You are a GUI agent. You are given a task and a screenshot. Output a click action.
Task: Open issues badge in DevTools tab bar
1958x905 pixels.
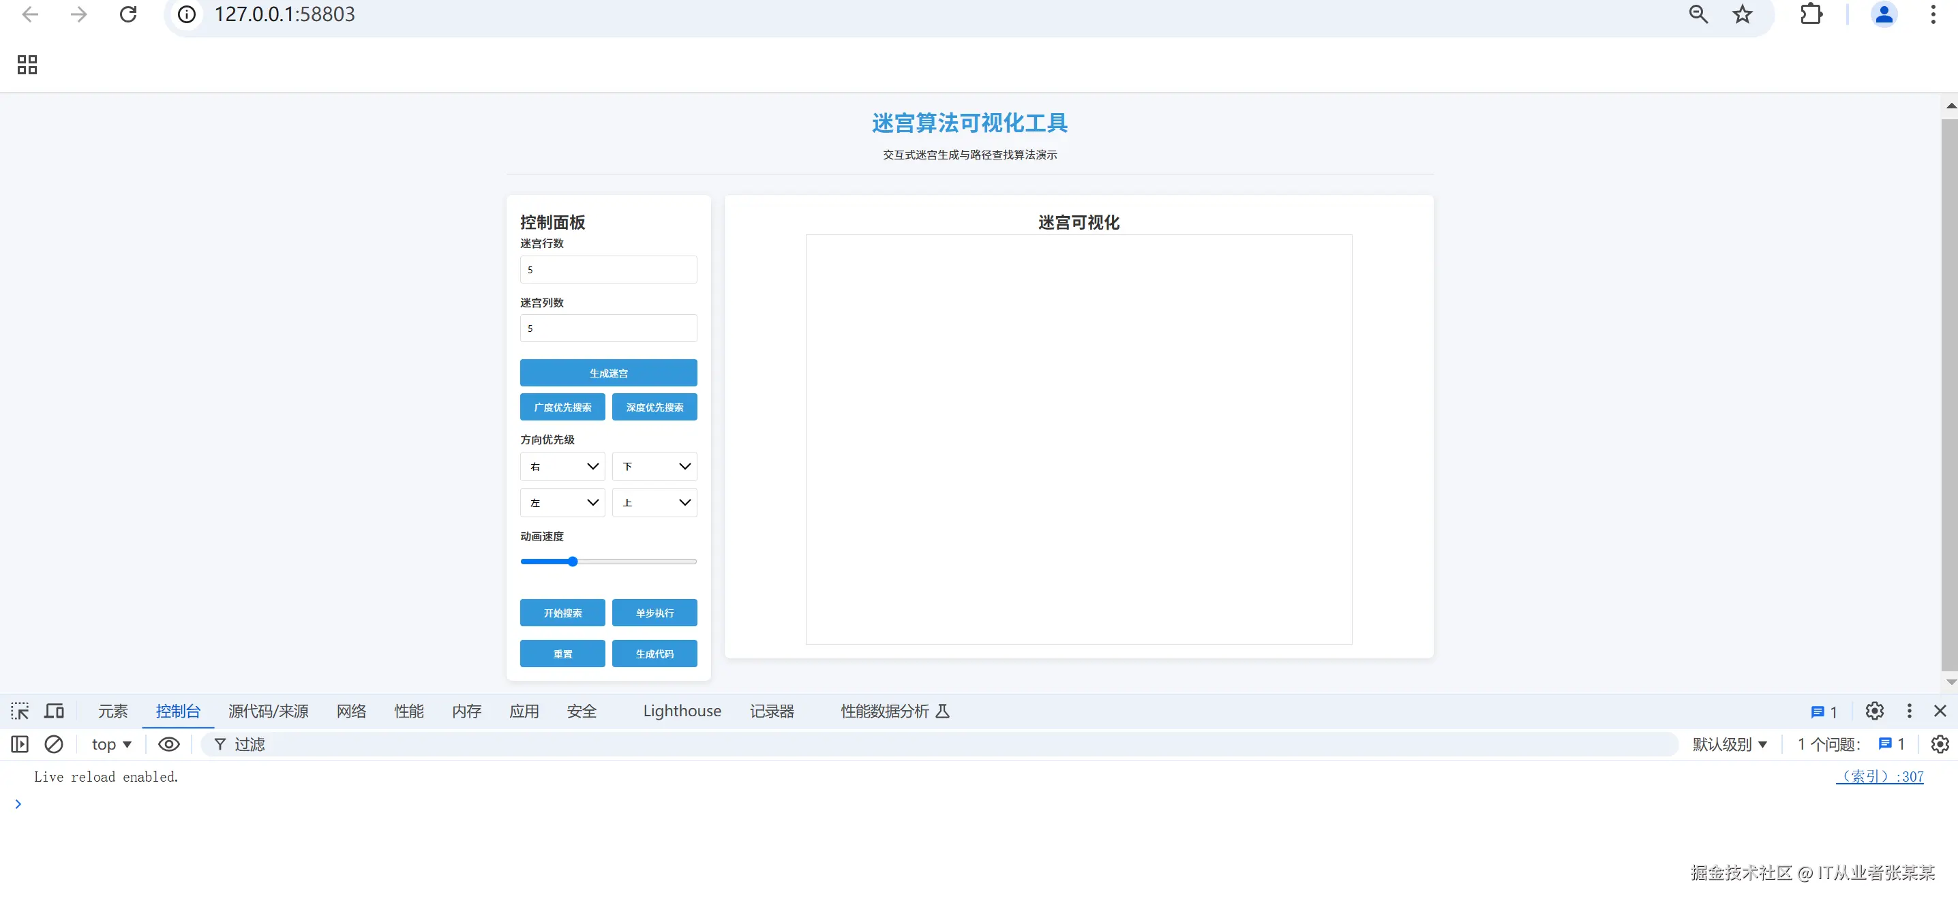click(1824, 712)
